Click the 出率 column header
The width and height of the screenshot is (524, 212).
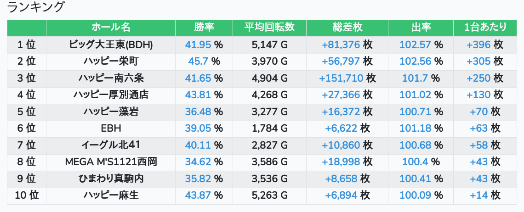click(x=421, y=28)
